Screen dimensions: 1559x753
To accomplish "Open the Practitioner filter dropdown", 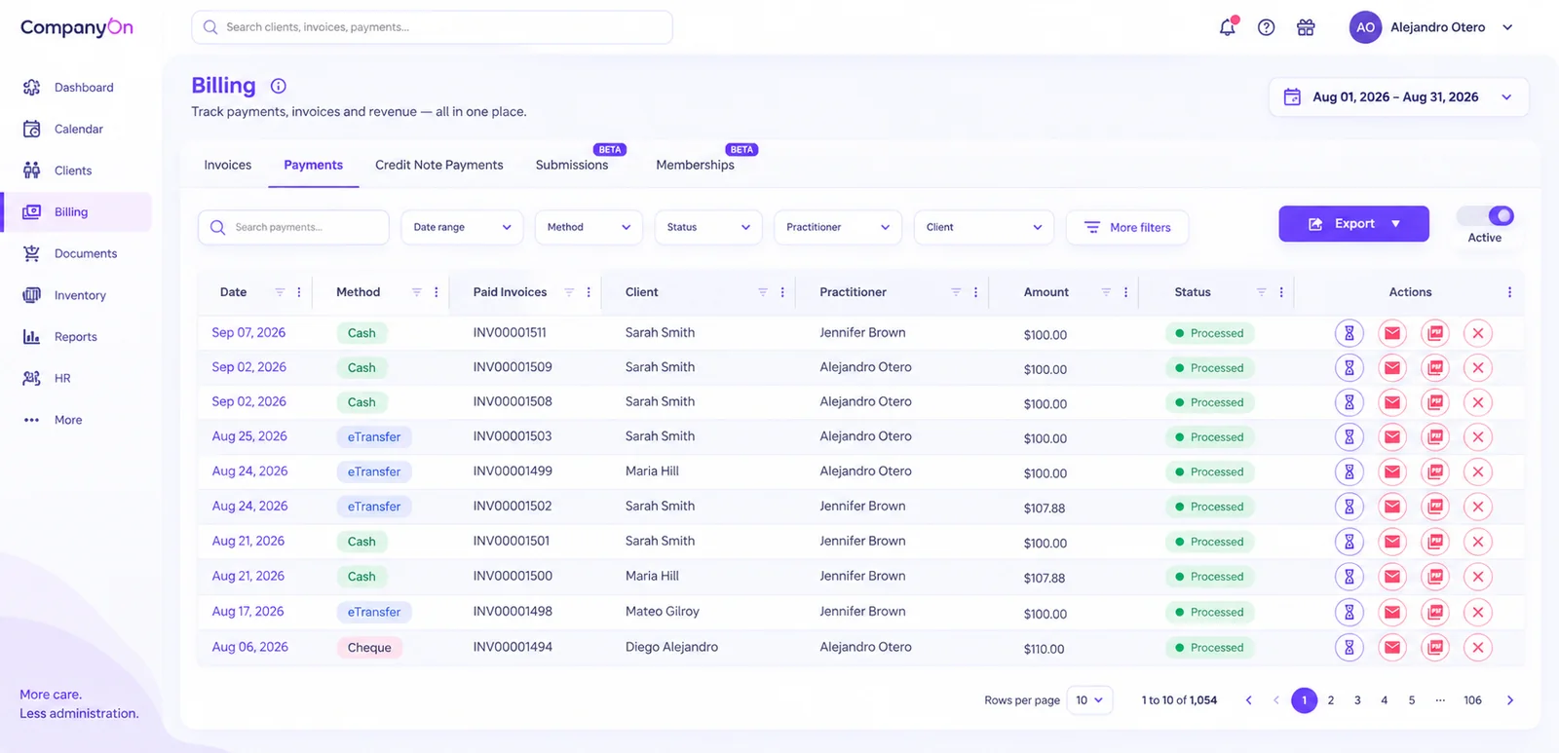I will click(x=838, y=227).
